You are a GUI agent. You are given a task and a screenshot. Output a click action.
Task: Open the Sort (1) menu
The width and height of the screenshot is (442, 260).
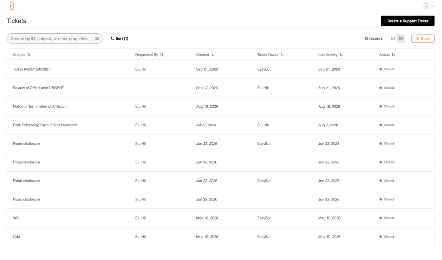click(x=120, y=39)
